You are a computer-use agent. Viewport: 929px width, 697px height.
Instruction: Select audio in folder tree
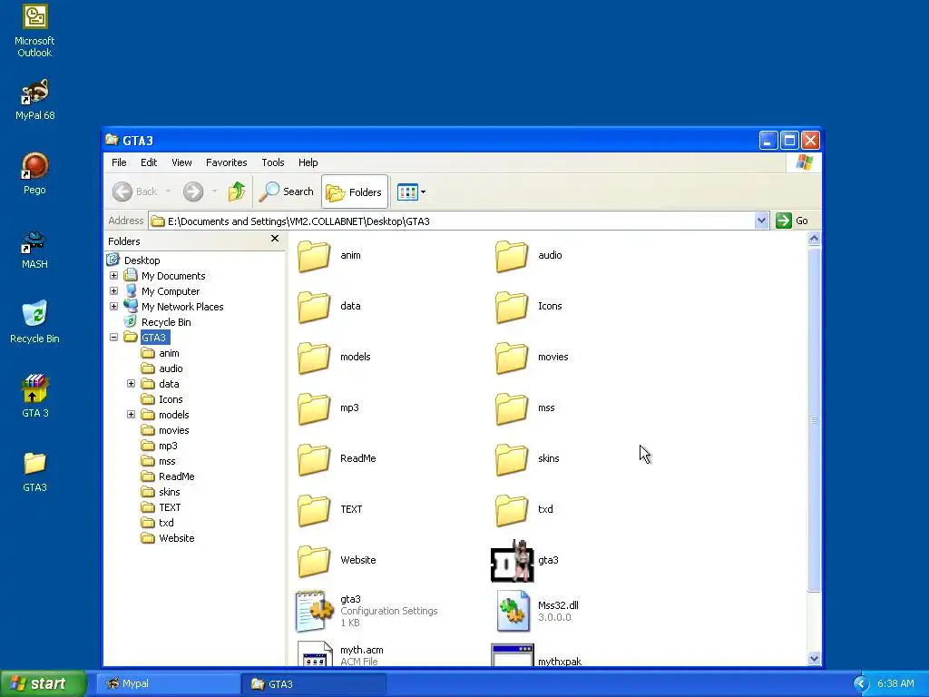tap(162, 368)
